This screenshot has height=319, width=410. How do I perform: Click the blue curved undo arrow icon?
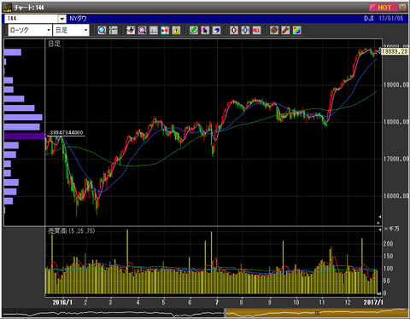216,30
